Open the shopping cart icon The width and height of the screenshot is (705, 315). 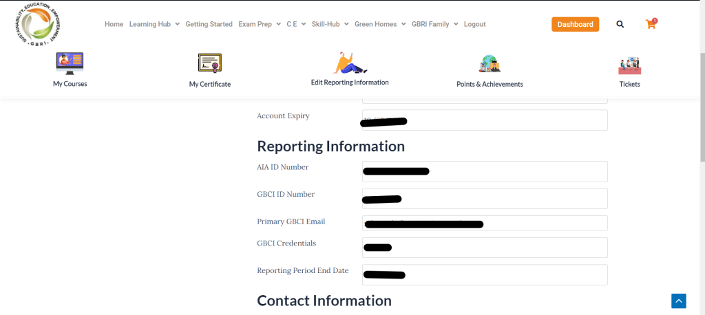pos(651,24)
